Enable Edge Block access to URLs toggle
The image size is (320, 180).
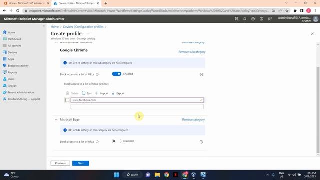click(116, 141)
